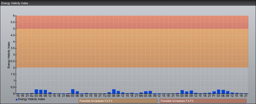Click the y-axis value 0.5

pyautogui.click(x=13, y=87)
